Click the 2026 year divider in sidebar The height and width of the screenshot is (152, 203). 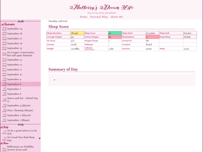(21, 21)
